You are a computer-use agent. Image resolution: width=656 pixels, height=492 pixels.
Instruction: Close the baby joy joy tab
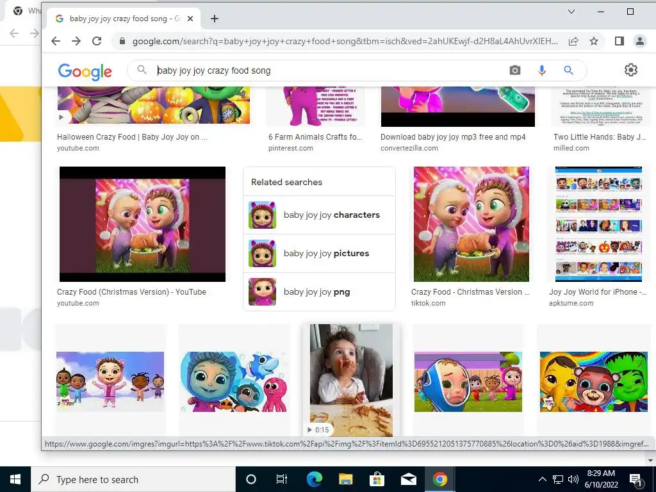click(190, 19)
